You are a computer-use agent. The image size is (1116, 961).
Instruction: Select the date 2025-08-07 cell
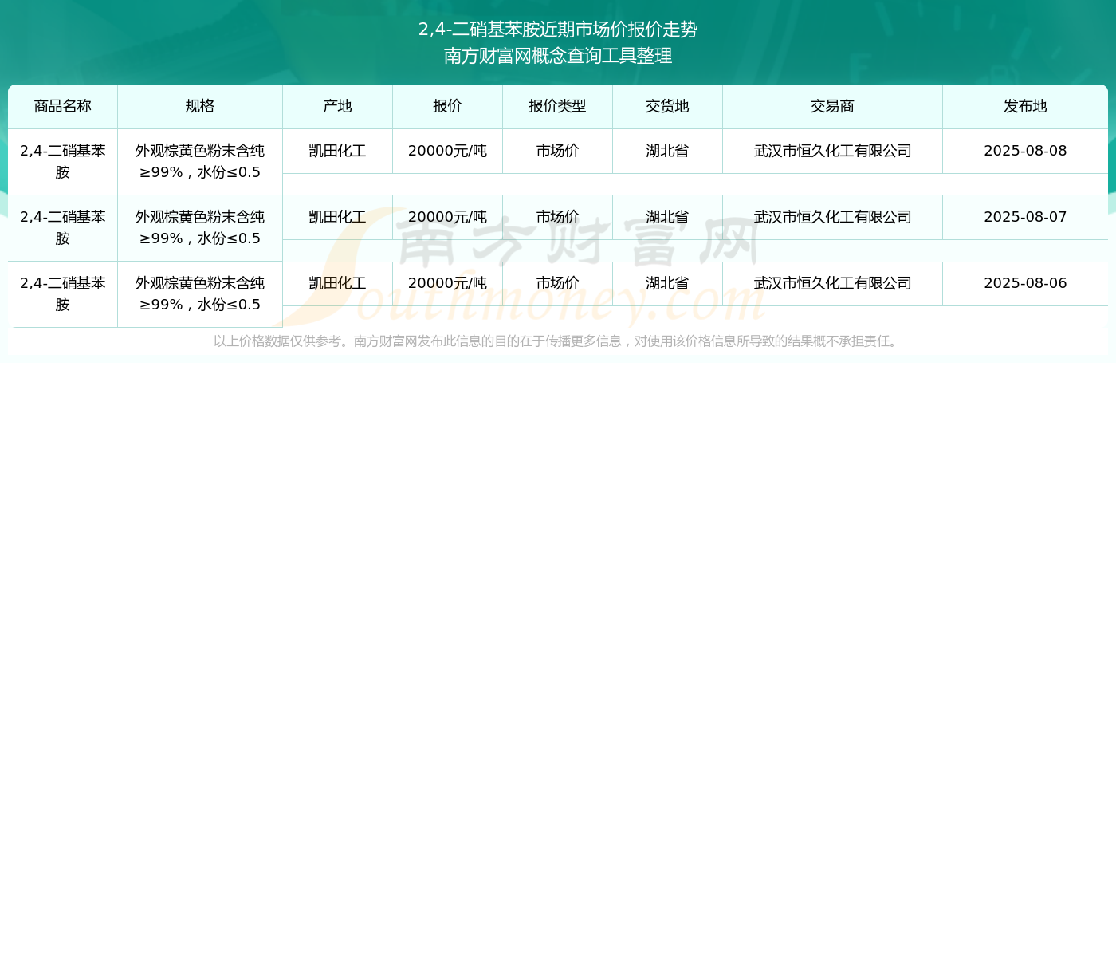1025,217
